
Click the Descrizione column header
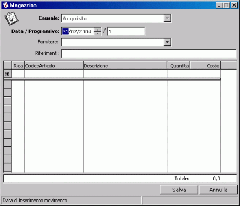pyautogui.click(x=125, y=66)
